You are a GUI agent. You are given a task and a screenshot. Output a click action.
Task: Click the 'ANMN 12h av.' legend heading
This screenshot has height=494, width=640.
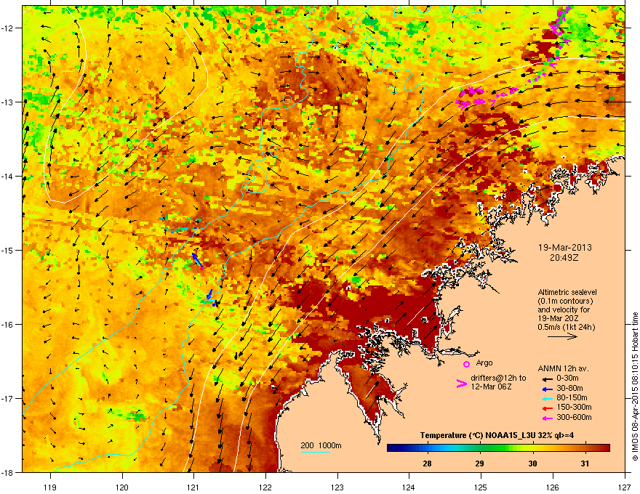[x=563, y=368]
